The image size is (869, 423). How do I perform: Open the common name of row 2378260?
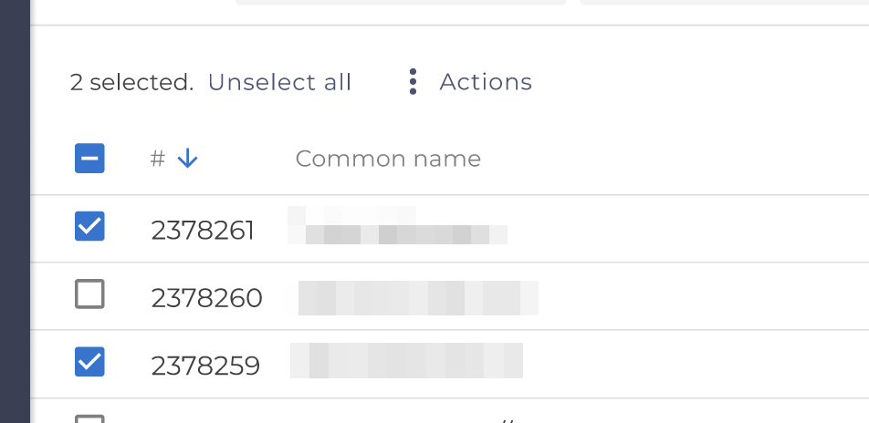(x=410, y=298)
